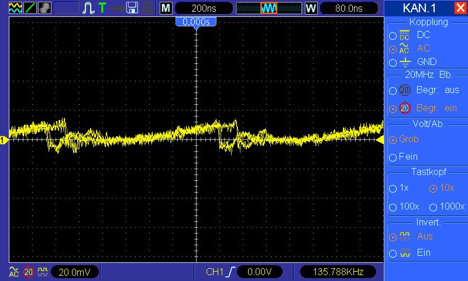
Task: Click the W window timebase icon
Action: (311, 8)
